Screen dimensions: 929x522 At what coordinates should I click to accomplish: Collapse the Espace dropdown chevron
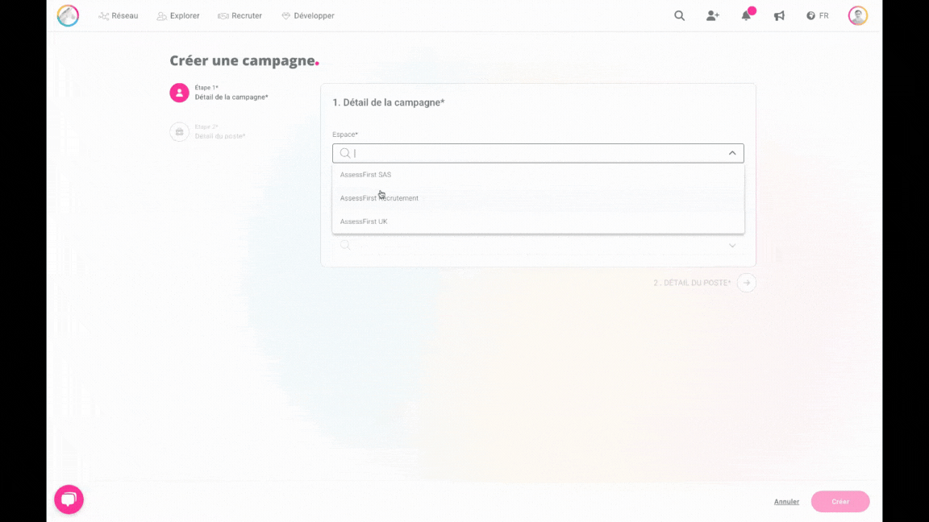tap(732, 153)
